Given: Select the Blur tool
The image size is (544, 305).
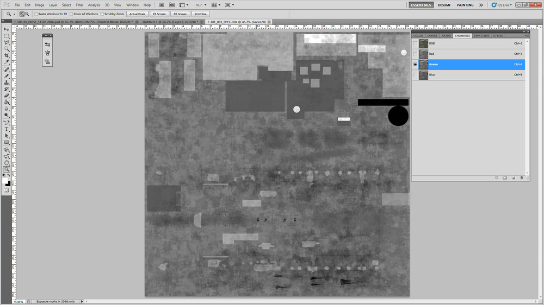Looking at the screenshot, I should 7,109.
